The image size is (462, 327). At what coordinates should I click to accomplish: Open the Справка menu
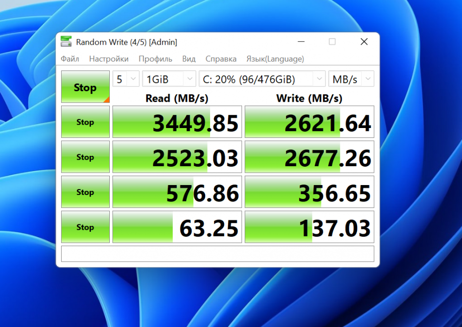pyautogui.click(x=221, y=59)
